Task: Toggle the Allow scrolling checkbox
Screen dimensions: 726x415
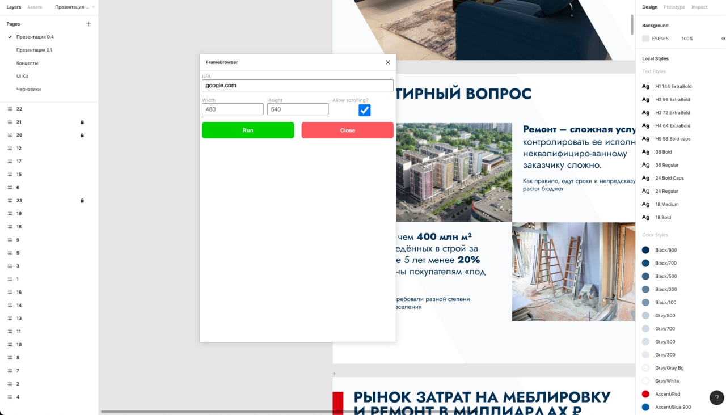Action: (365, 110)
